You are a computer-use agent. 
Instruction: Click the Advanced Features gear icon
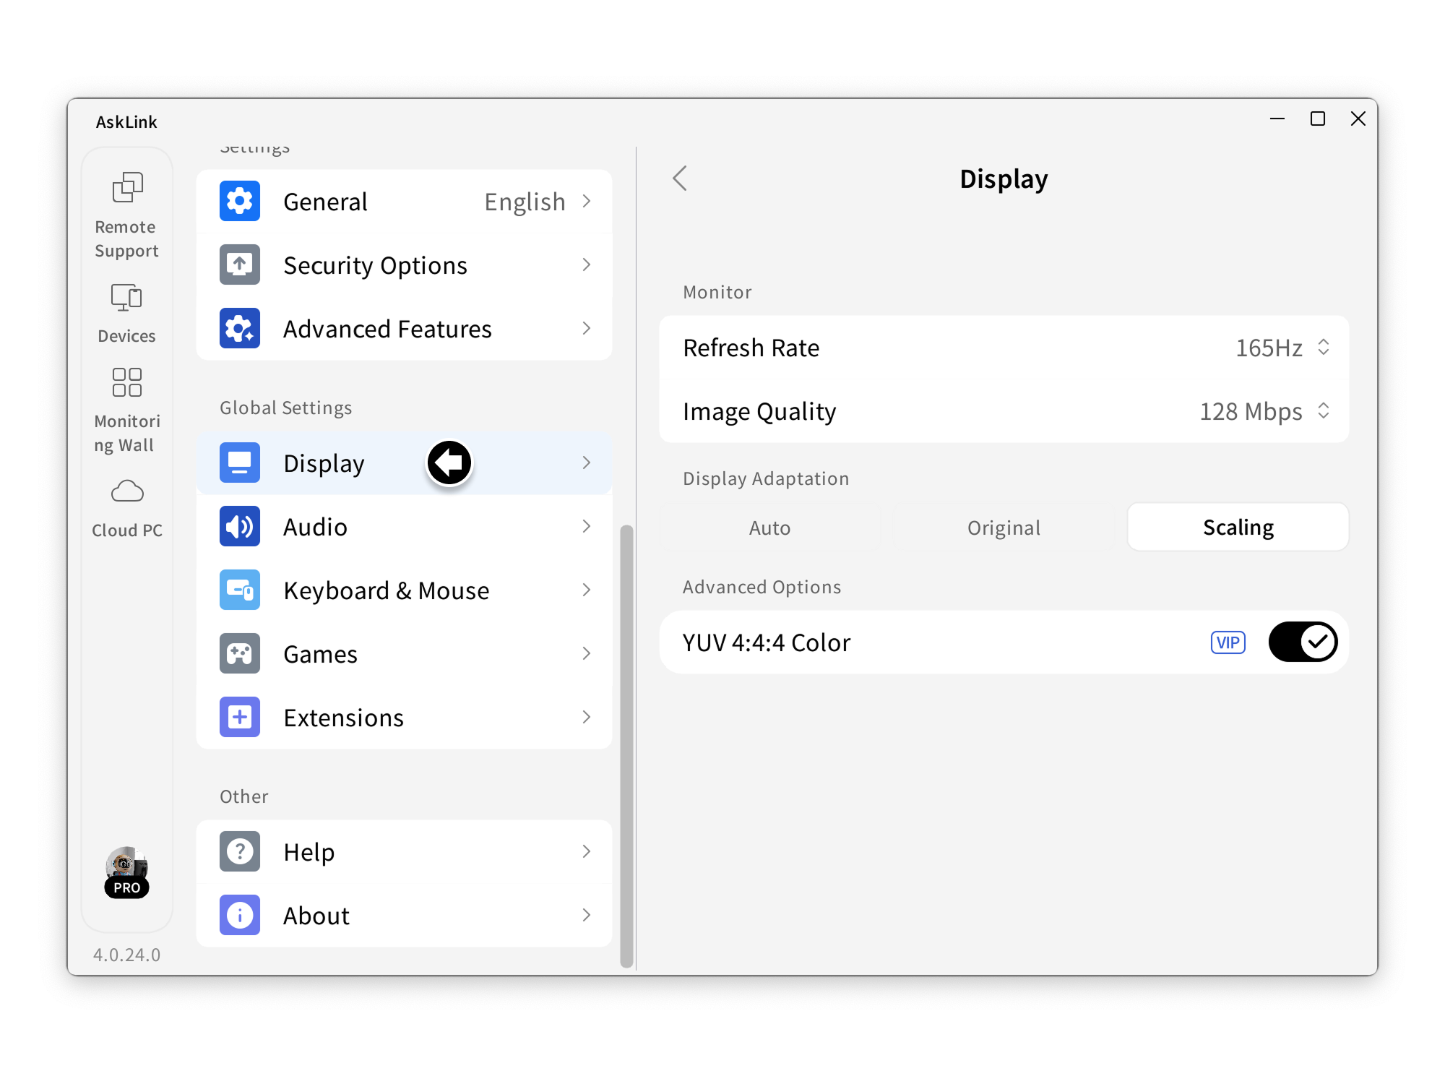[x=240, y=329]
